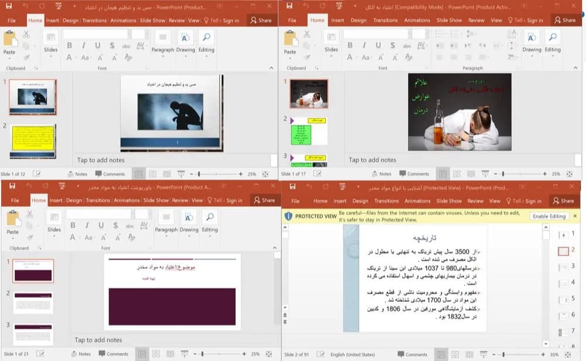Open Animations tab in top-right window
586x361 pixels.
pyautogui.click(x=417, y=20)
